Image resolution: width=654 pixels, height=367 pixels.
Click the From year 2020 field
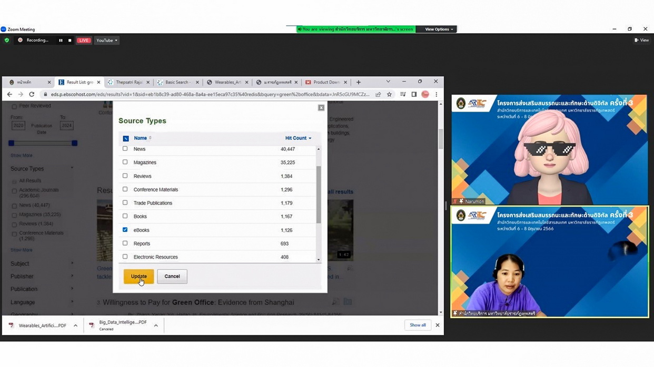18,126
